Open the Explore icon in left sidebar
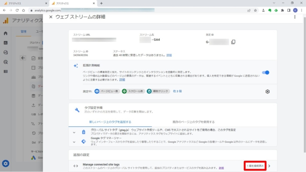Screen dimensions: 306x172 5,52
